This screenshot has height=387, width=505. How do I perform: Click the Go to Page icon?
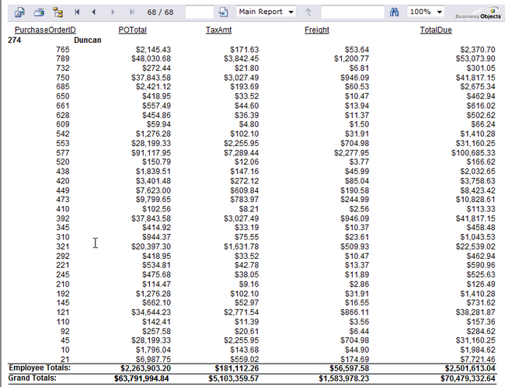(223, 12)
